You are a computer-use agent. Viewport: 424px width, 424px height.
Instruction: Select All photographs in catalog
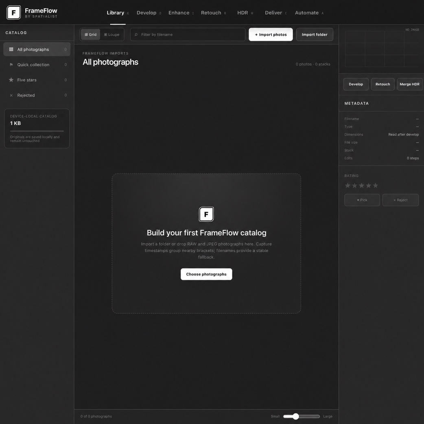point(37,49)
